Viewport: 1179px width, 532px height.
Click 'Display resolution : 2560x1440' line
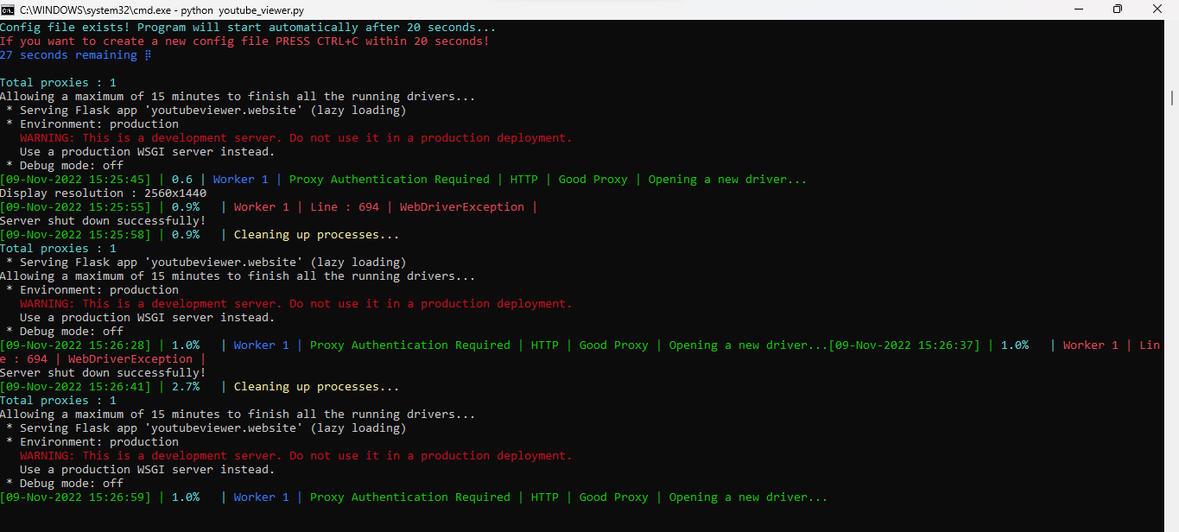103,193
